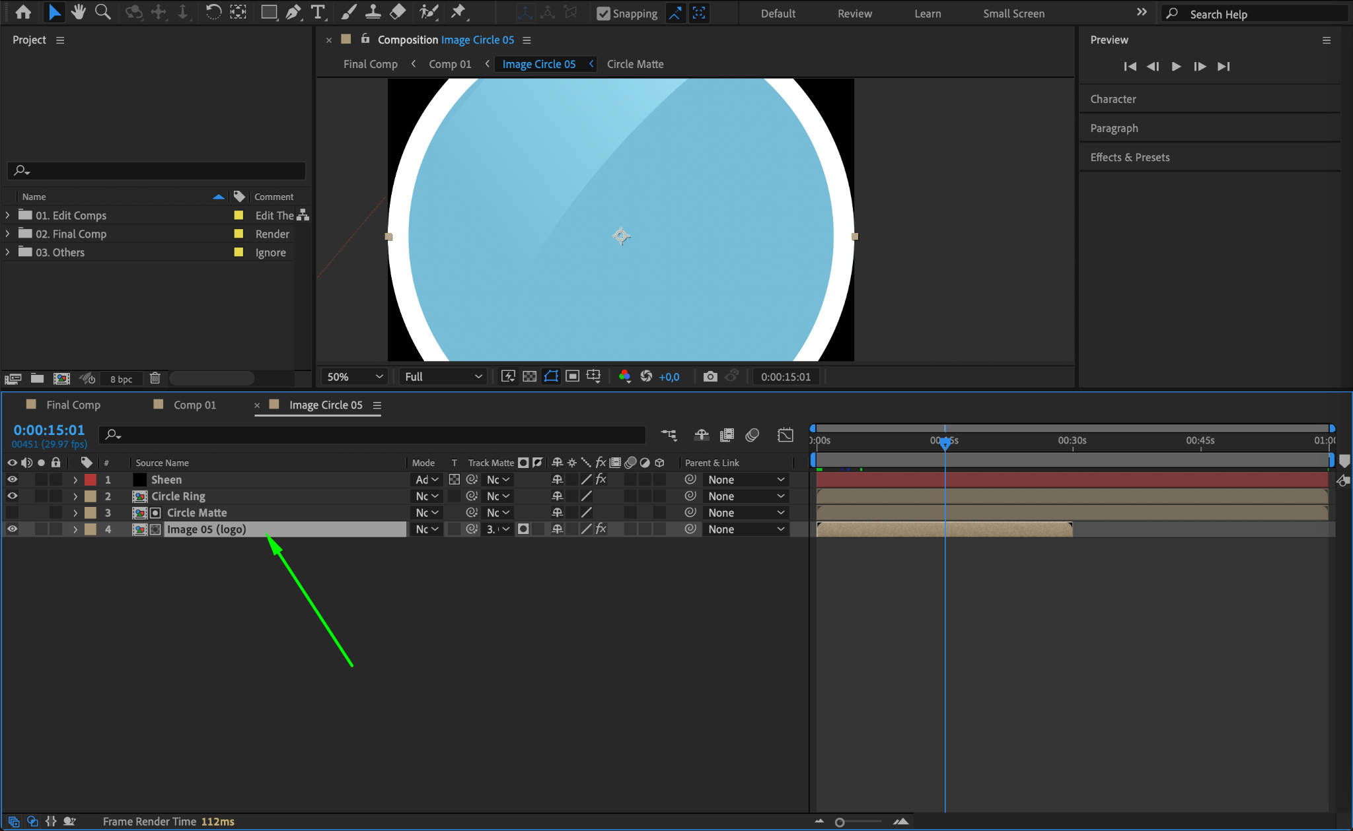This screenshot has width=1353, height=831.
Task: Enable the Snapping checkbox
Action: point(603,14)
